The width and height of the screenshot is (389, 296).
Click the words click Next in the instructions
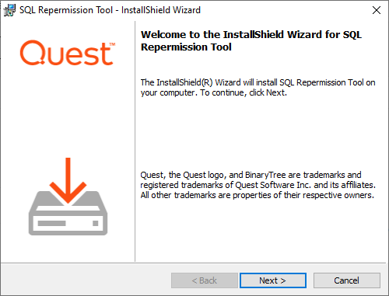[x=267, y=92]
